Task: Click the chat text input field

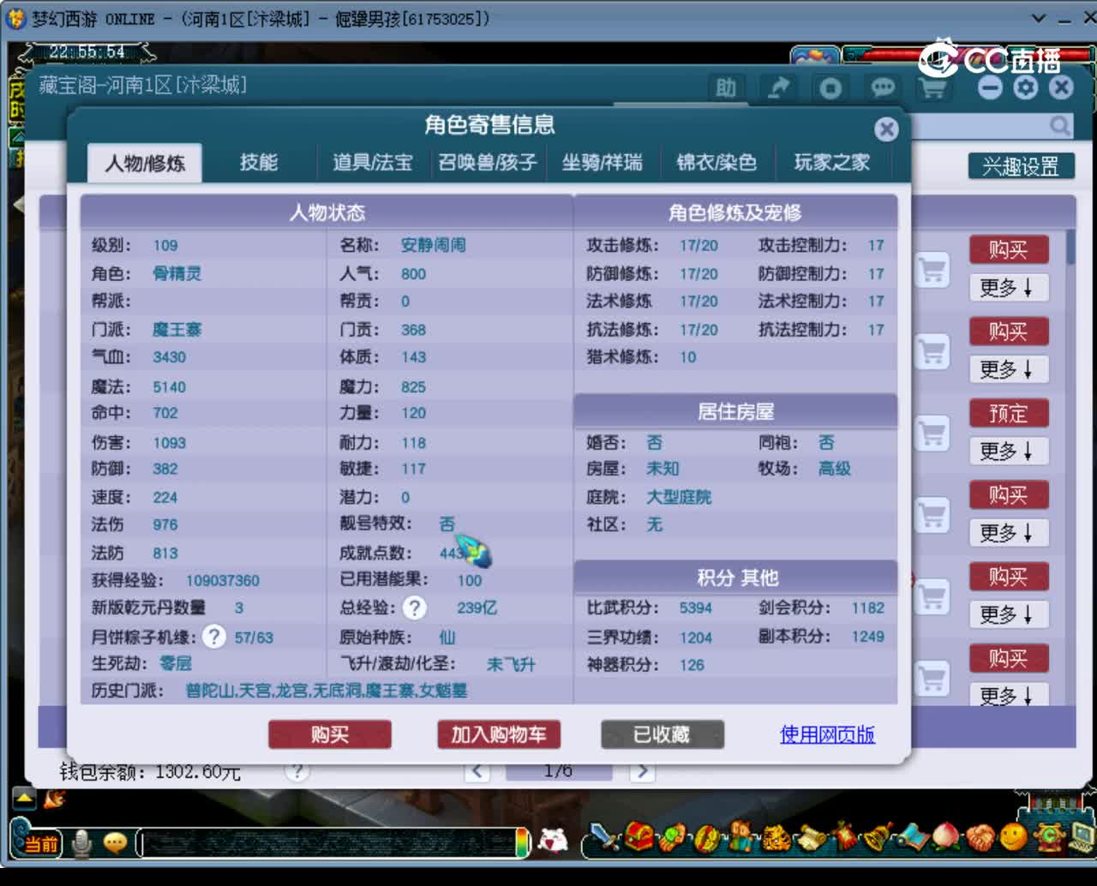Action: point(326,844)
